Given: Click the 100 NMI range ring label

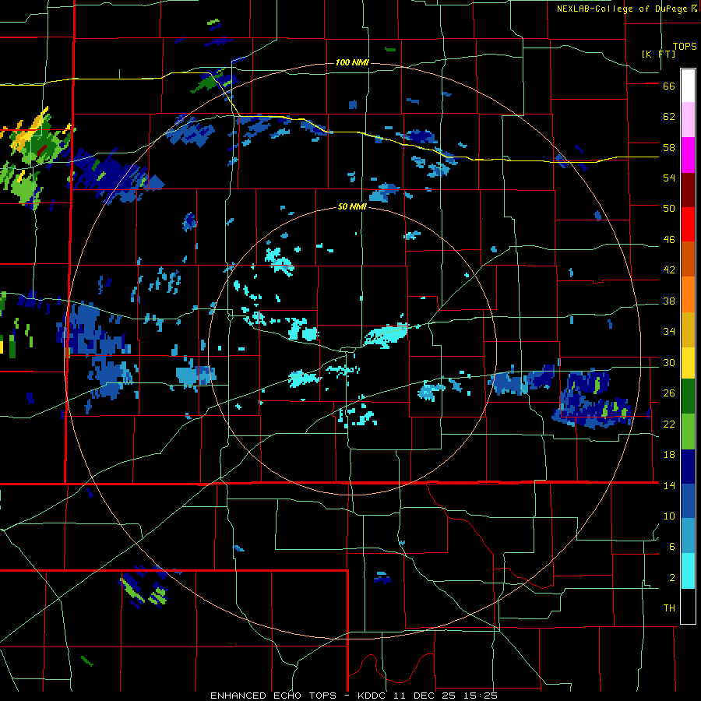Looking at the screenshot, I should (x=352, y=62).
